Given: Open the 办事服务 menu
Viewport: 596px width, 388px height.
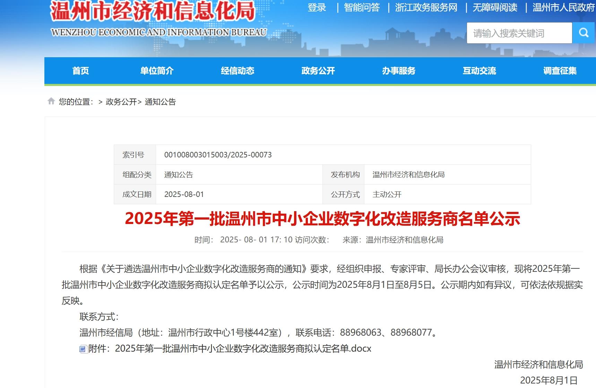Looking at the screenshot, I should pyautogui.click(x=399, y=71).
